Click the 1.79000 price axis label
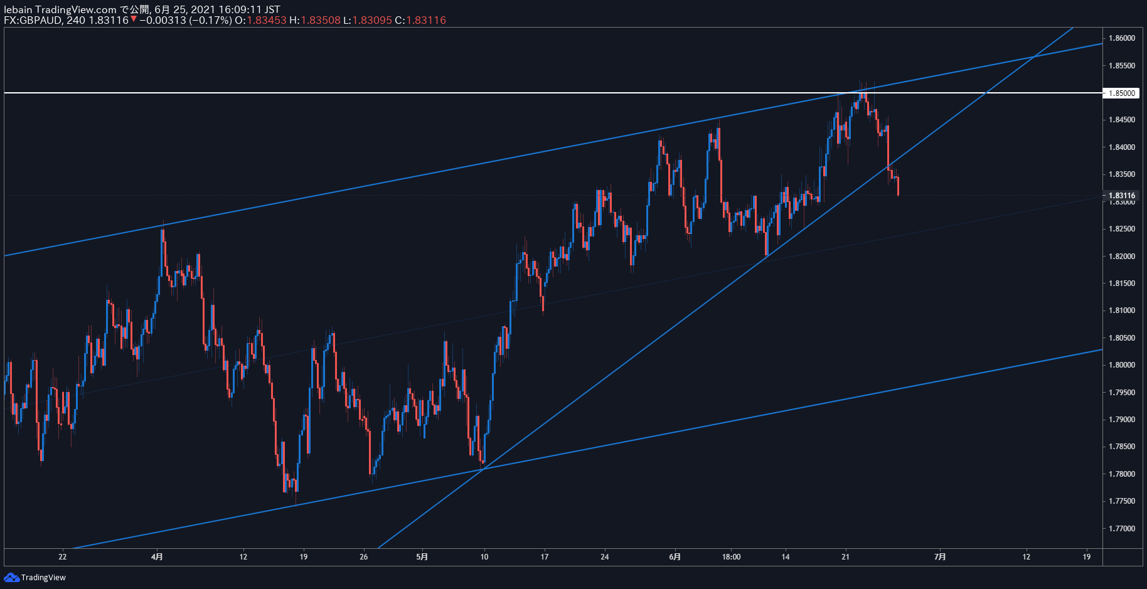Image resolution: width=1147 pixels, height=589 pixels. coord(1121,420)
